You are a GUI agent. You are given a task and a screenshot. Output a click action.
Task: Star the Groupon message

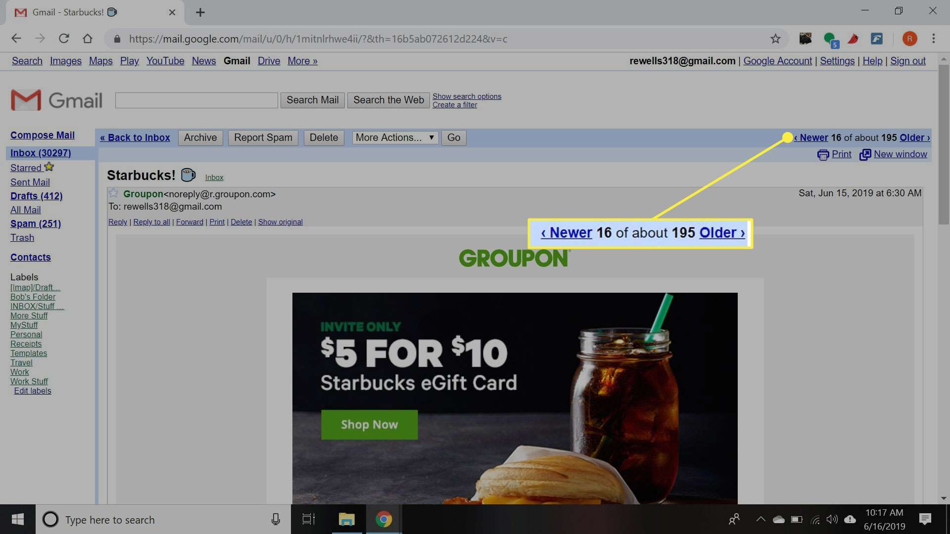click(x=113, y=193)
